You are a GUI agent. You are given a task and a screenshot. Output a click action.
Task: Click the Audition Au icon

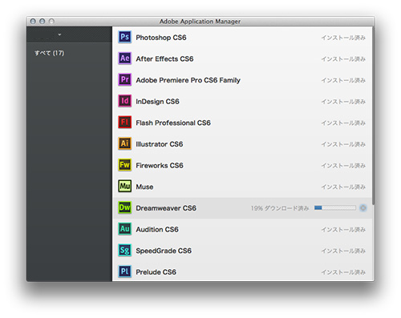tap(125, 229)
